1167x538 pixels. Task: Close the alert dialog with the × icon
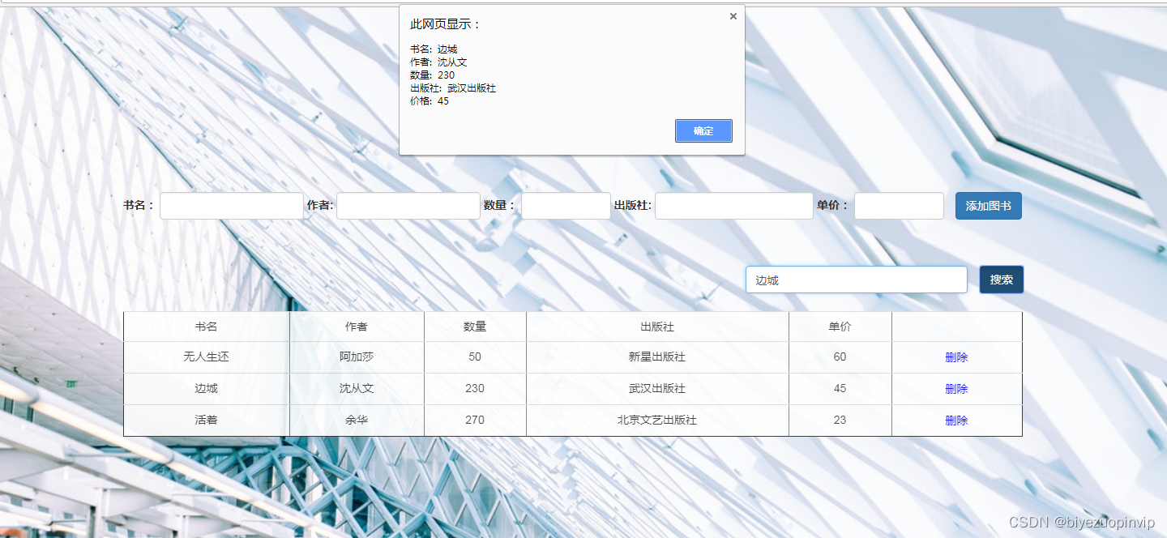pos(733,15)
